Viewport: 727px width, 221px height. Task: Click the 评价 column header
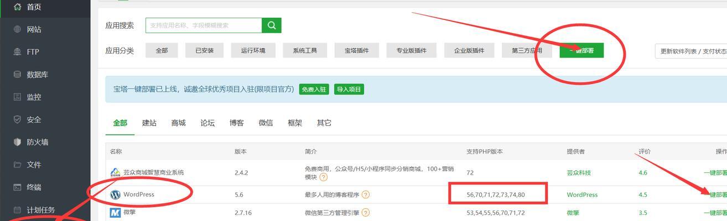645,151
